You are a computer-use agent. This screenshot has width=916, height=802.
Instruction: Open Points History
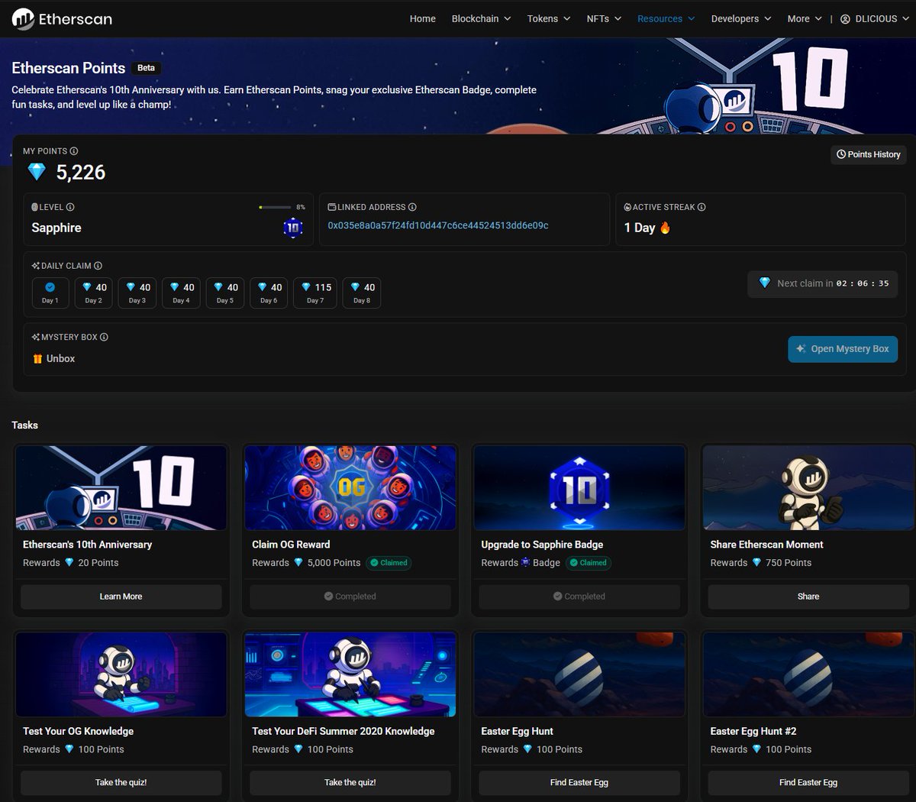869,154
